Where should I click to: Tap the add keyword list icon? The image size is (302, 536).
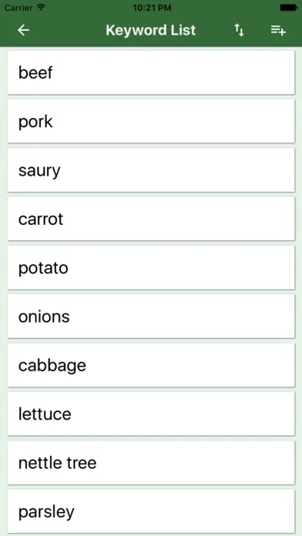click(278, 31)
